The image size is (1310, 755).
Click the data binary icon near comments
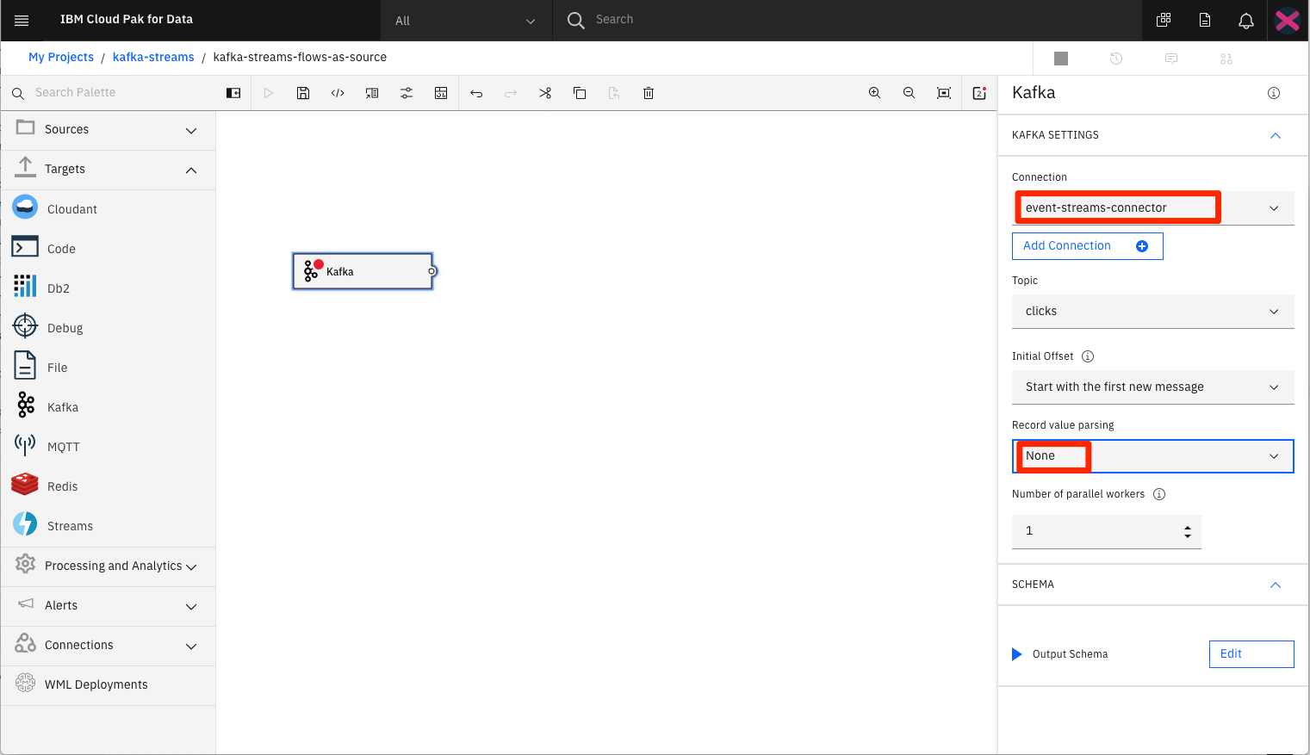1226,59
